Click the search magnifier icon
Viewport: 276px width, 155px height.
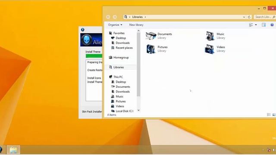pyautogui.click(x=274, y=17)
